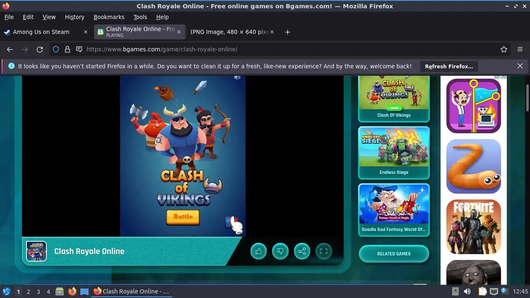Click the info icon in the notification bar
Screen dimensions: 530x298
click(11, 66)
